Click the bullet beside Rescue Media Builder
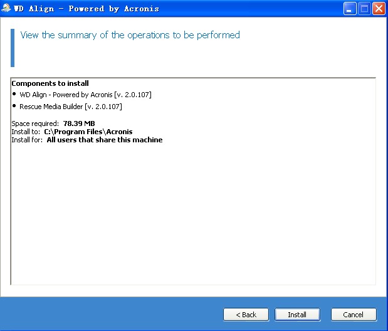 (14, 107)
